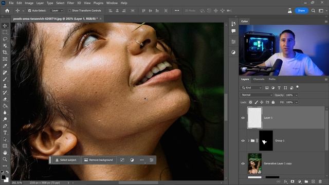Go to the Home screen icon
The image size is (329, 185).
7,11
